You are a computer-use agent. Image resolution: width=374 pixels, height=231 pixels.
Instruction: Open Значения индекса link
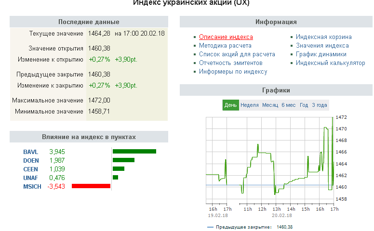[322, 46]
